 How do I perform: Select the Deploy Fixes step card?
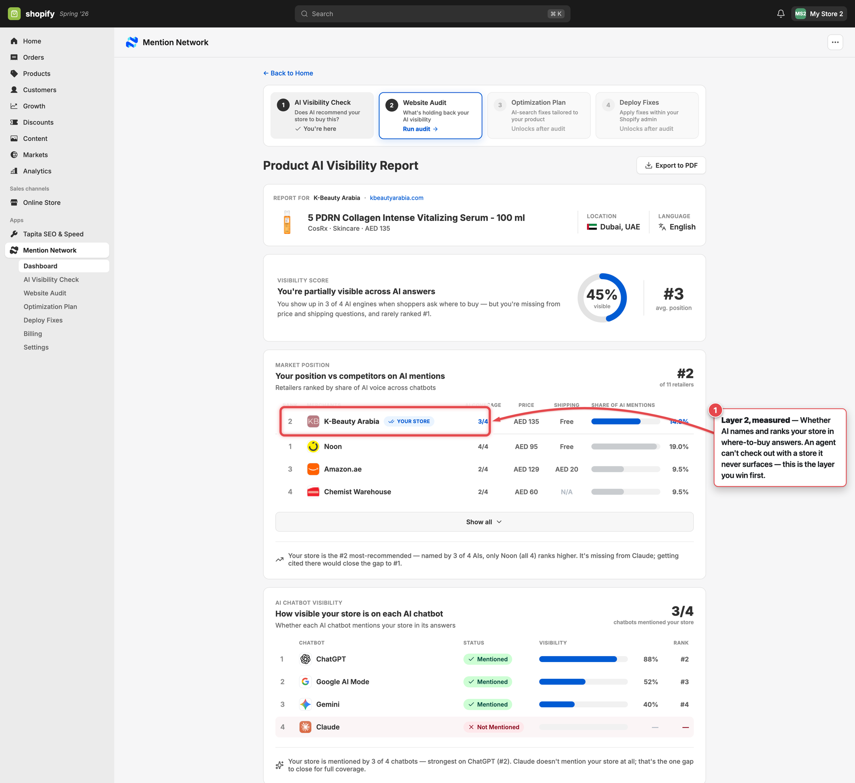647,115
